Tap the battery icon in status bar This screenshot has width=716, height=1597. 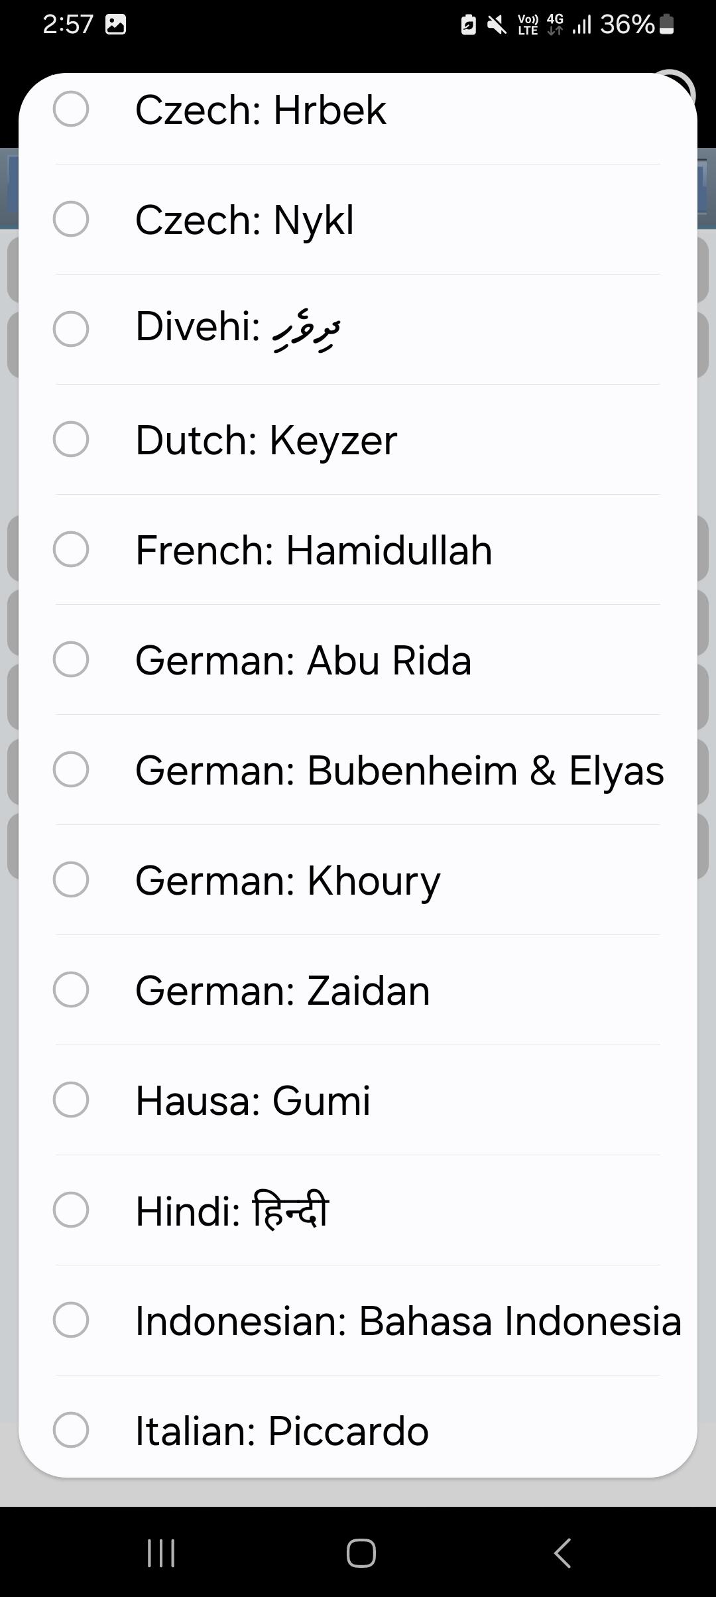(668, 25)
